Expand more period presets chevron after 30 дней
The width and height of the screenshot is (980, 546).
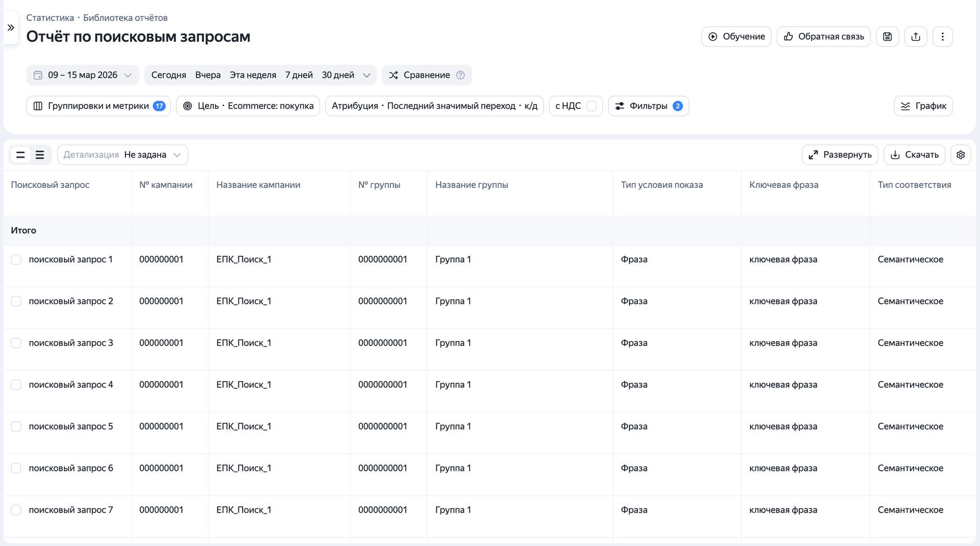[x=366, y=75]
